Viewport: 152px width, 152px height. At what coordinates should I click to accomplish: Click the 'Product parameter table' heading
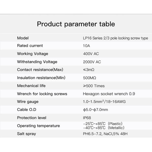tap(76, 24)
